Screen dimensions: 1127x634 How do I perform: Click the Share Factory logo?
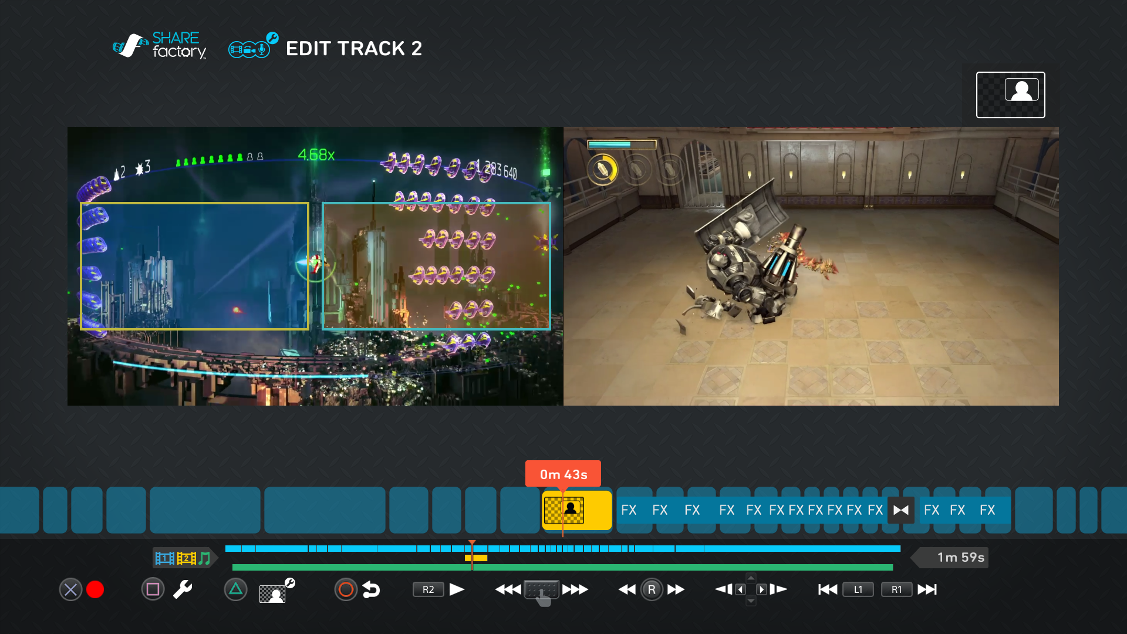[x=159, y=46]
